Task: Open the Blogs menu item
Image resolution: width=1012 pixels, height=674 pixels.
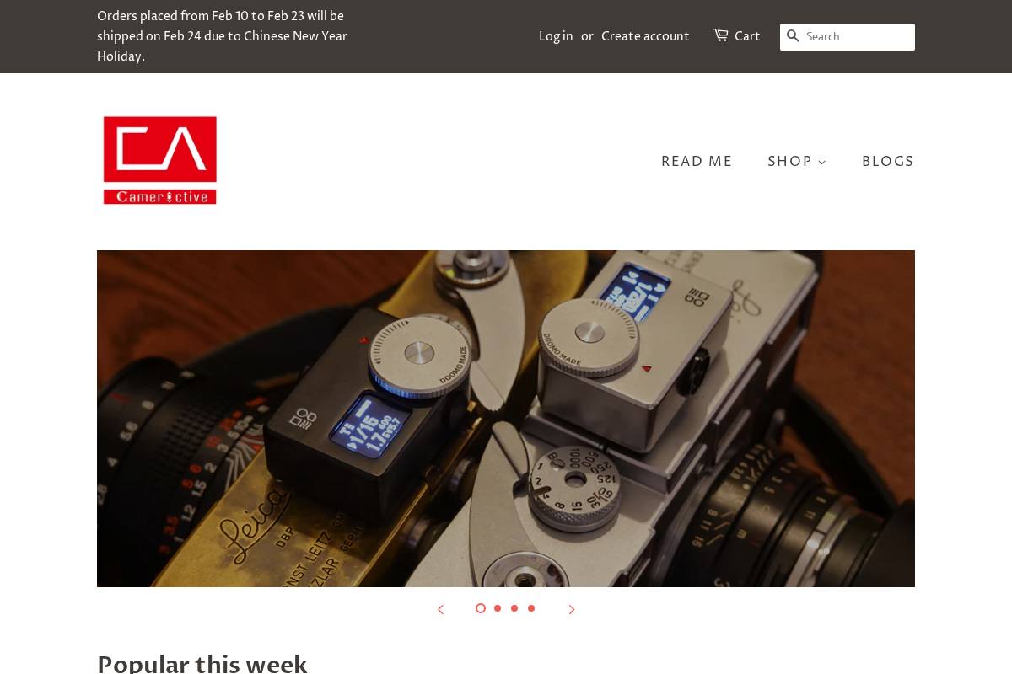Action: [x=888, y=162]
